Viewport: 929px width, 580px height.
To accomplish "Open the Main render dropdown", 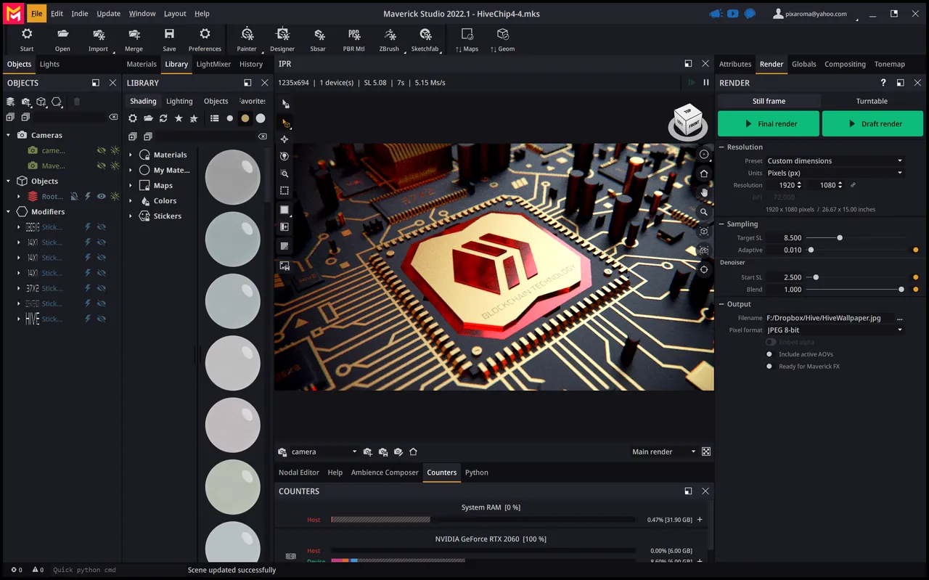I will pos(663,452).
